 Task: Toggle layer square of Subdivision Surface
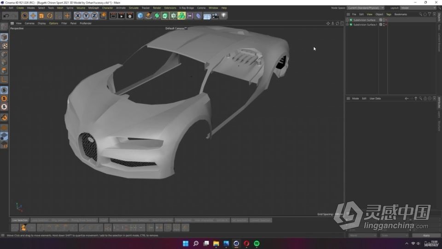pyautogui.click(x=381, y=20)
